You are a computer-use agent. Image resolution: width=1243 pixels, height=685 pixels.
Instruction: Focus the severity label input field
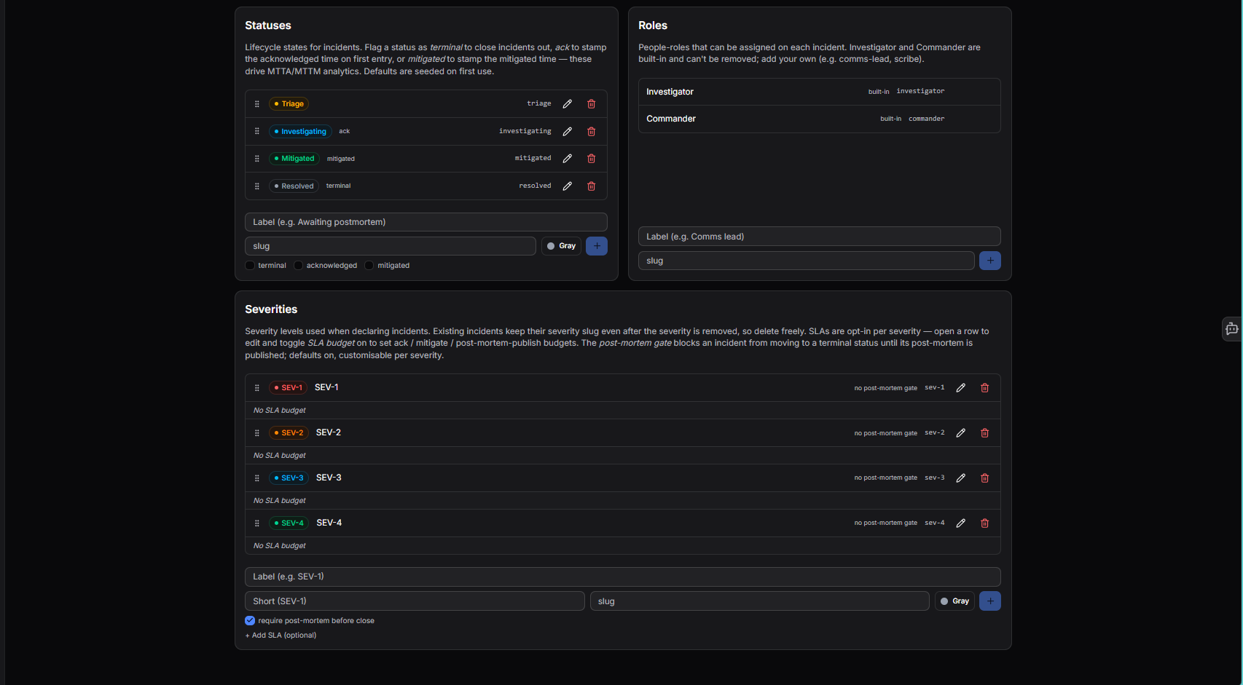click(x=623, y=577)
